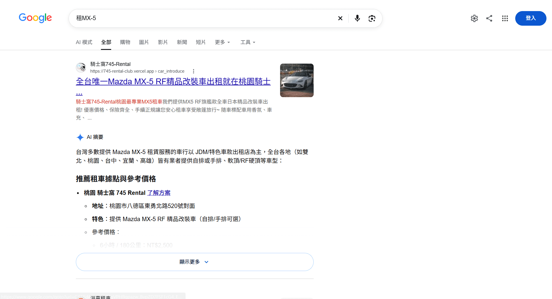Click the address text 桃園市八德區東勇北路520號對面
Image resolution: width=552 pixels, height=299 pixels.
(x=152, y=206)
